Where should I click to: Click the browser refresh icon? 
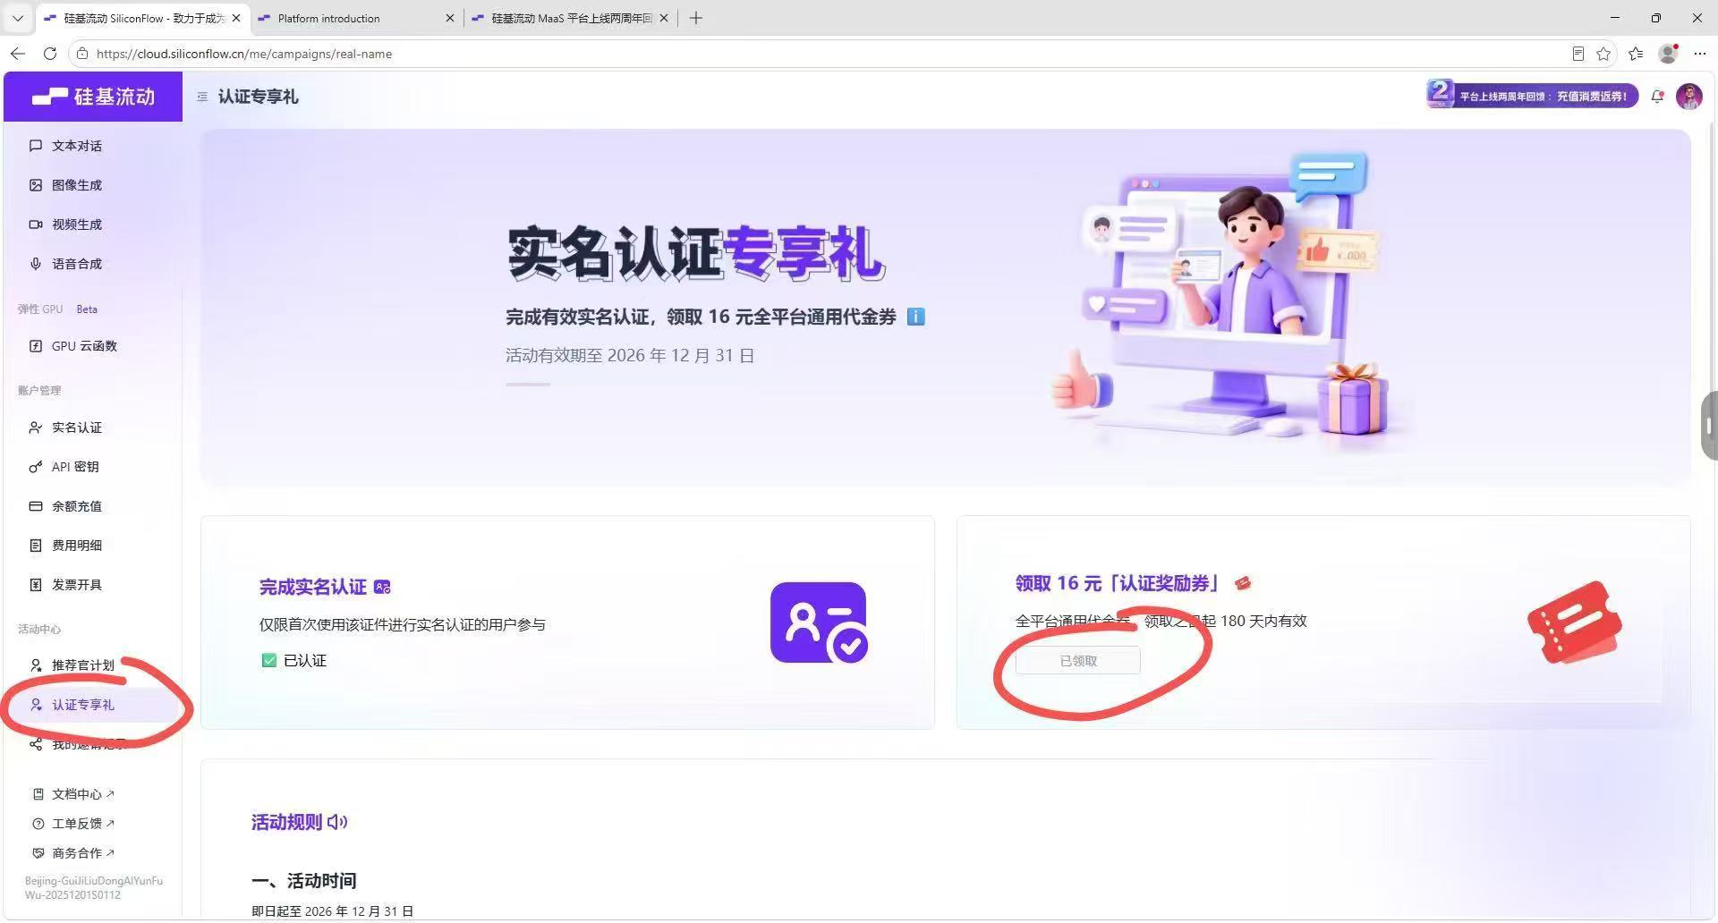click(50, 54)
